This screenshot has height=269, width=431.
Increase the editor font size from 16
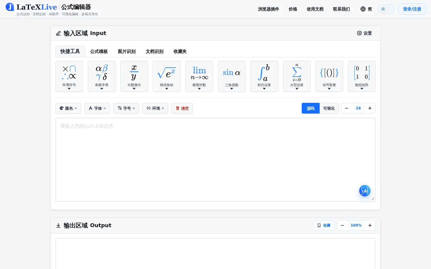pyautogui.click(x=370, y=108)
